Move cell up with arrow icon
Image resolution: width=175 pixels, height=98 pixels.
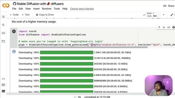tap(159, 27)
